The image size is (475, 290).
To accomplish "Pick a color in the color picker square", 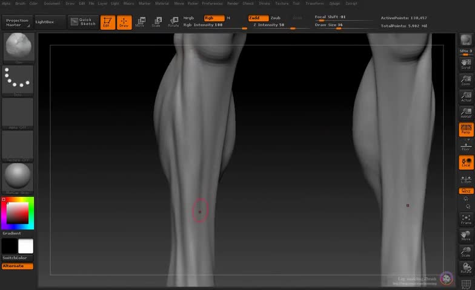I will pyautogui.click(x=18, y=213).
